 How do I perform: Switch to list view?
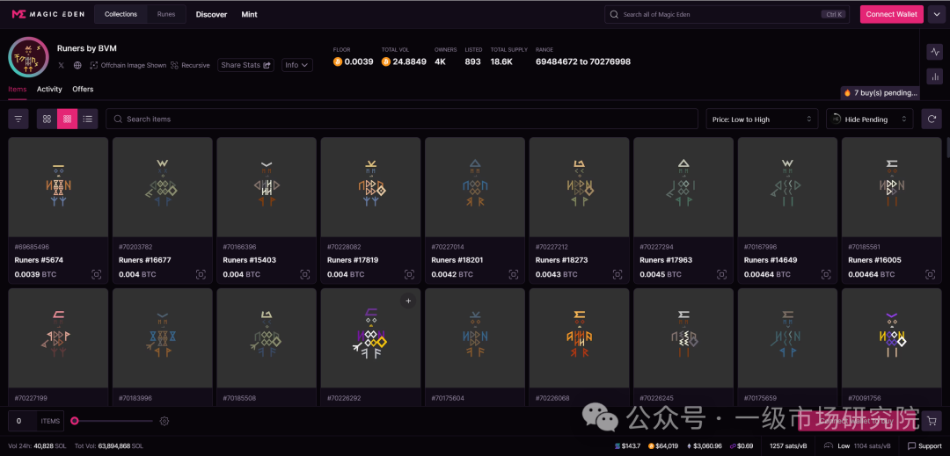pos(88,119)
